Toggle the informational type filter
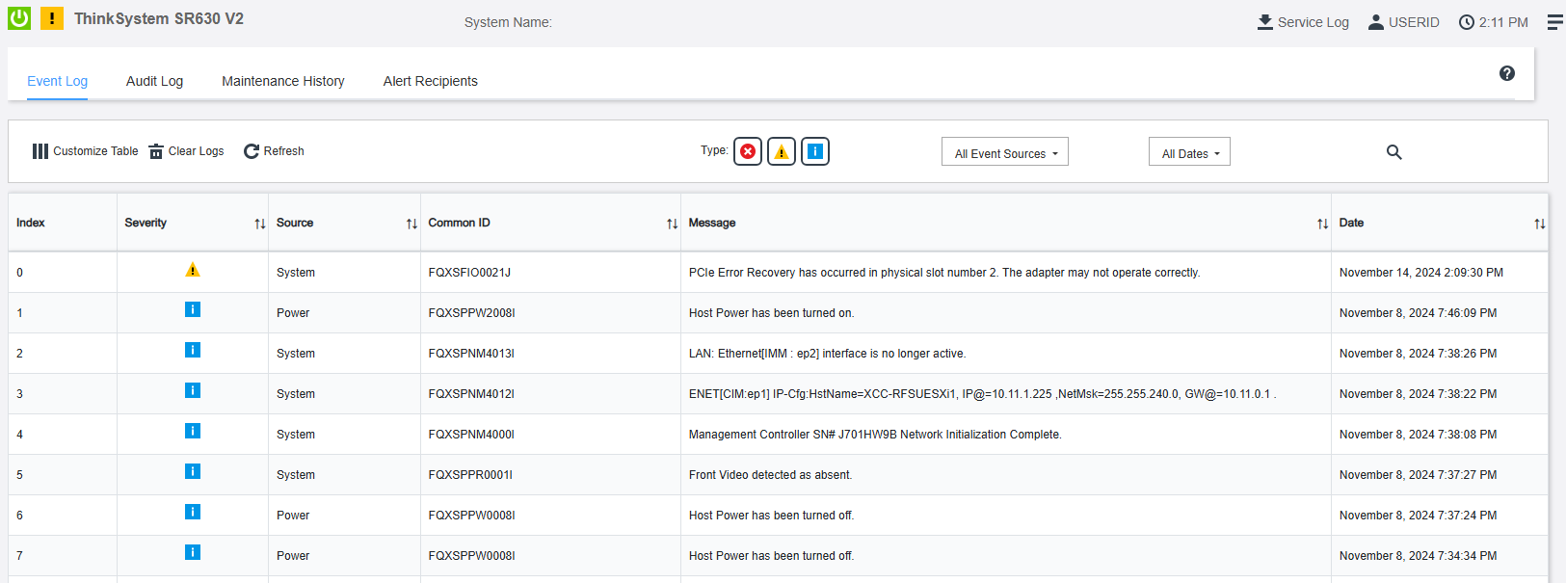The image size is (1566, 583). (x=815, y=151)
